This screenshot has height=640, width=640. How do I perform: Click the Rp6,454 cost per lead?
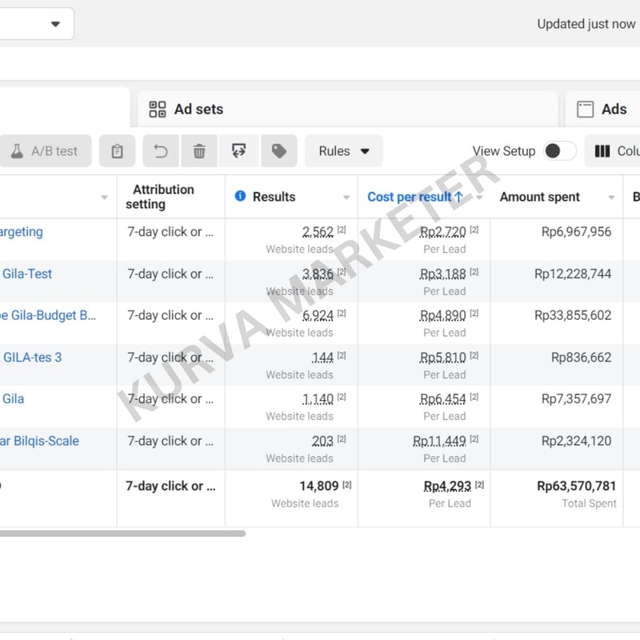click(443, 398)
